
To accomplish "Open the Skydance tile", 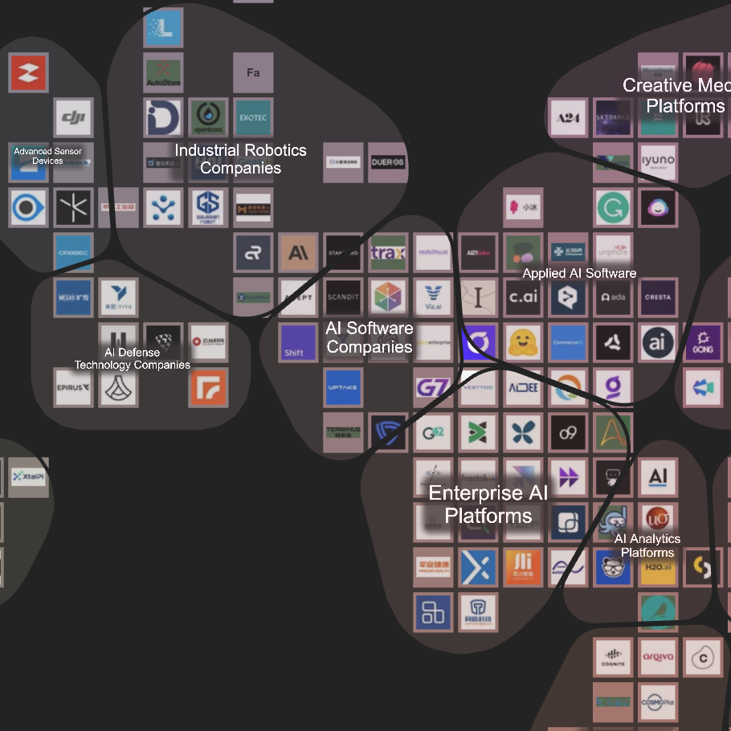I will pyautogui.click(x=613, y=117).
